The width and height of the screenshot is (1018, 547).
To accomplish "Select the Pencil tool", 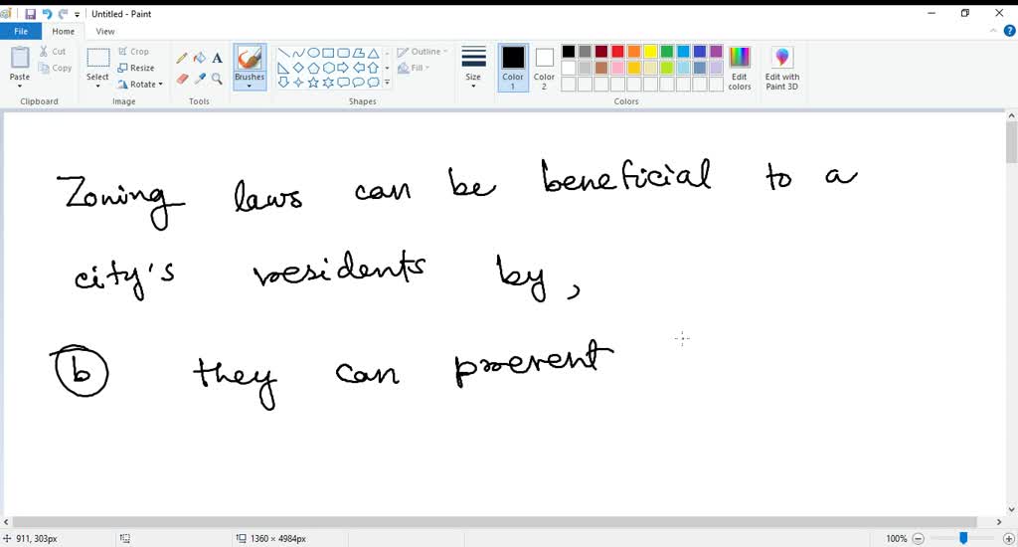I will click(x=182, y=58).
